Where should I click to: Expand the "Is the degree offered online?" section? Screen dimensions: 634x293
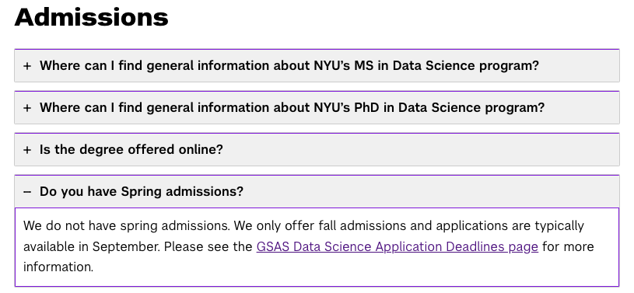pos(317,150)
